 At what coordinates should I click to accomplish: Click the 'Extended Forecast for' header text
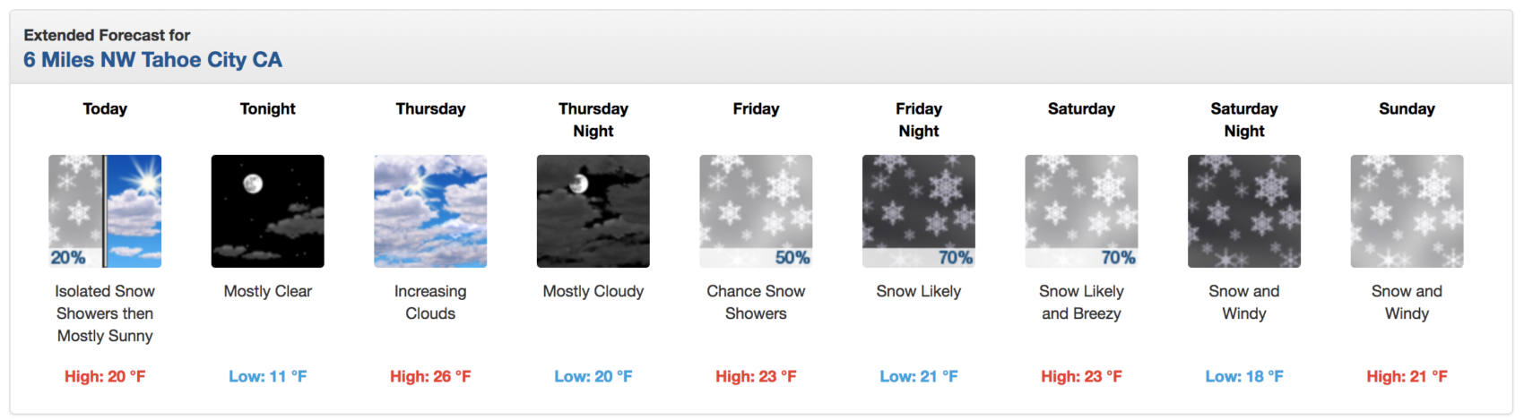coord(107,35)
